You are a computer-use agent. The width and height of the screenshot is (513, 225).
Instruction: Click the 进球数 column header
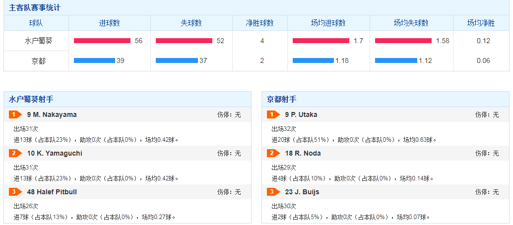[109, 23]
